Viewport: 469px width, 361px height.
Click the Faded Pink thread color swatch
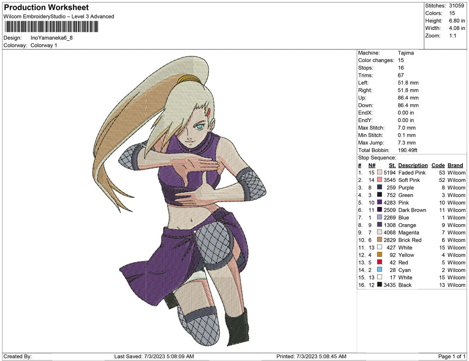point(379,172)
